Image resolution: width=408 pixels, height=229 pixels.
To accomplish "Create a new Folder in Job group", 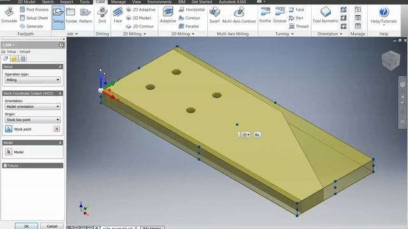I will [71, 15].
